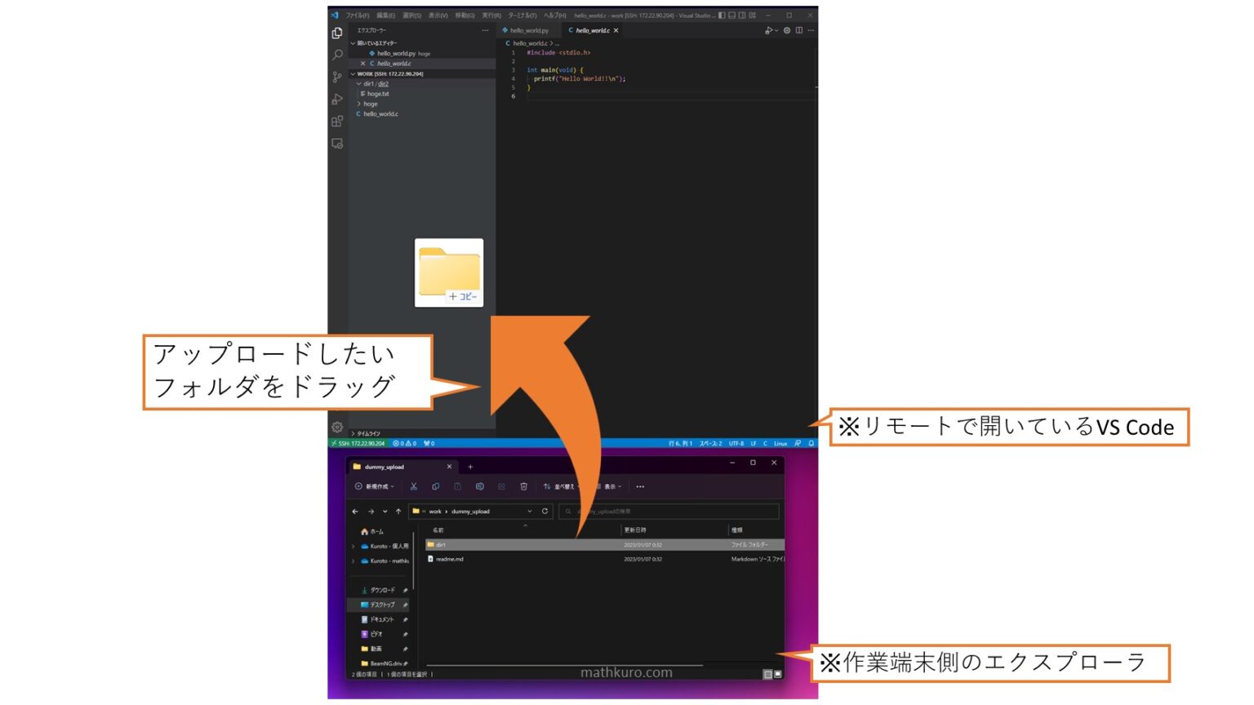Click the delete icon in Explorer toolbar
Image resolution: width=1254 pixels, height=705 pixels.
tap(523, 486)
